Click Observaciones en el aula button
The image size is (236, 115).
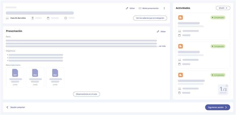tap(86, 94)
